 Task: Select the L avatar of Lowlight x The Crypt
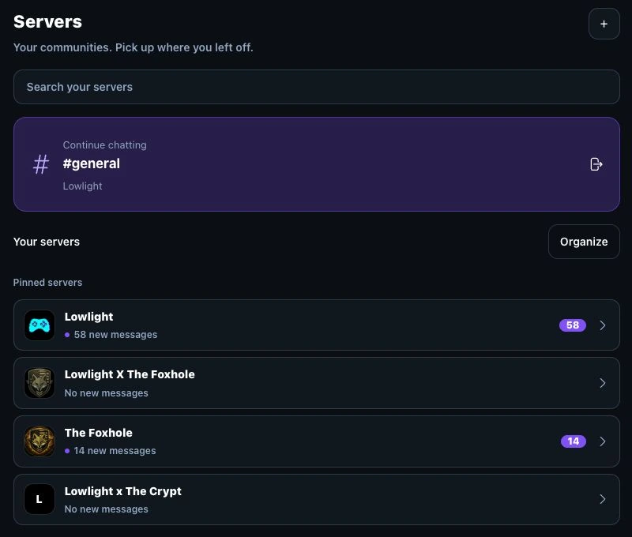point(39,499)
